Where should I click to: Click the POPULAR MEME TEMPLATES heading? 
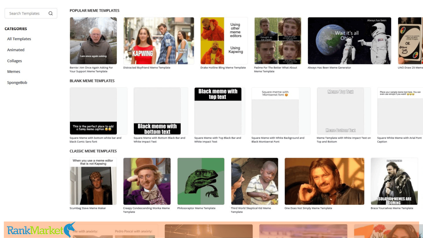pyautogui.click(x=94, y=11)
